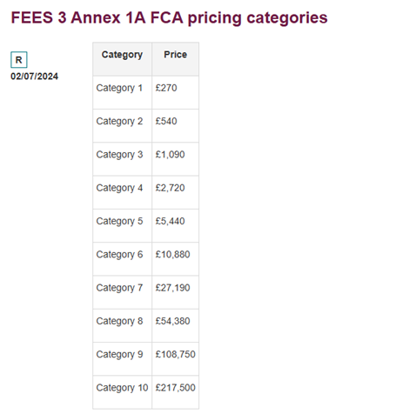Select the Category 3 cell

click(x=122, y=159)
